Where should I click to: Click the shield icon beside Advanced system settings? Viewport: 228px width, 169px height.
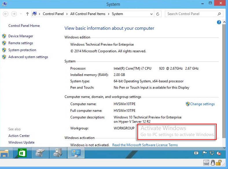tap(4, 57)
